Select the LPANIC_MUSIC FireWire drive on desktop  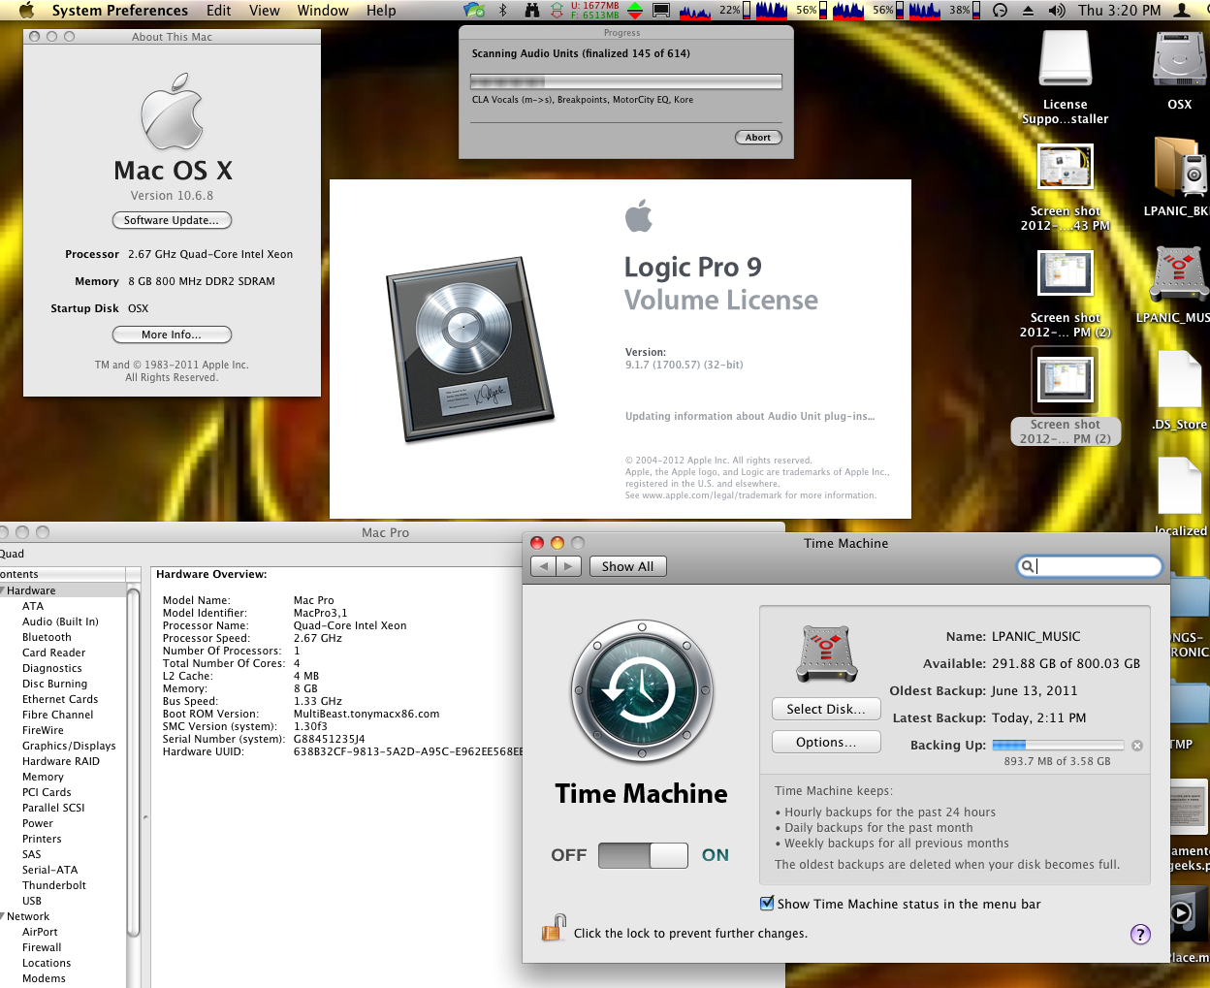pos(1180,273)
